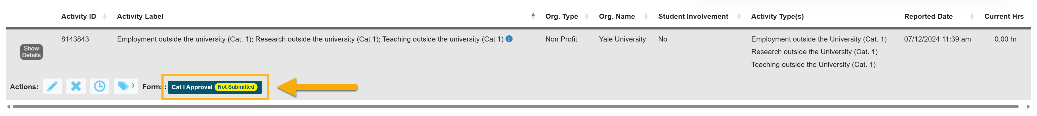Sort using the Org. Type arrows
Viewport: 1037px width, 116px height.
point(587,16)
